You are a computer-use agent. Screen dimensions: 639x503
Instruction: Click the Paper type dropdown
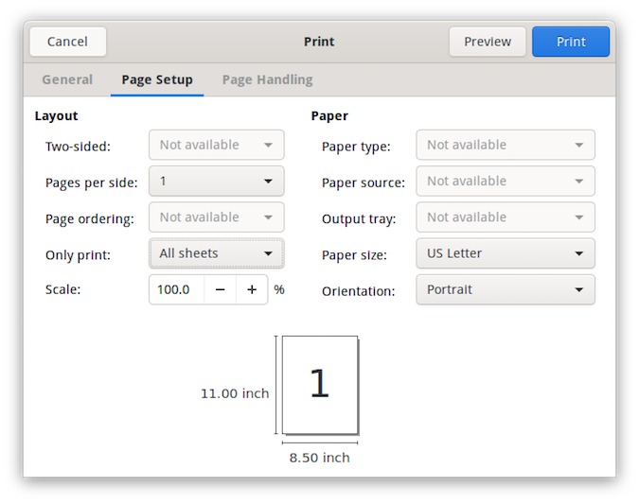point(505,145)
